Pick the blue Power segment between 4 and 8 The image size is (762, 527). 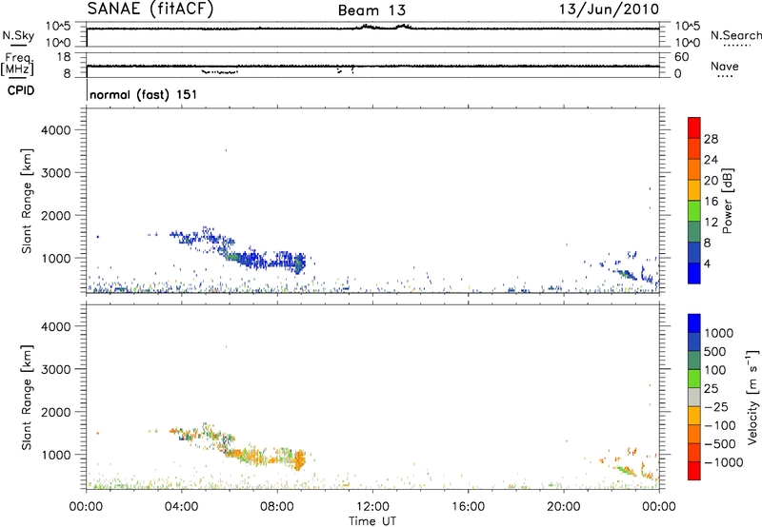[x=694, y=252]
